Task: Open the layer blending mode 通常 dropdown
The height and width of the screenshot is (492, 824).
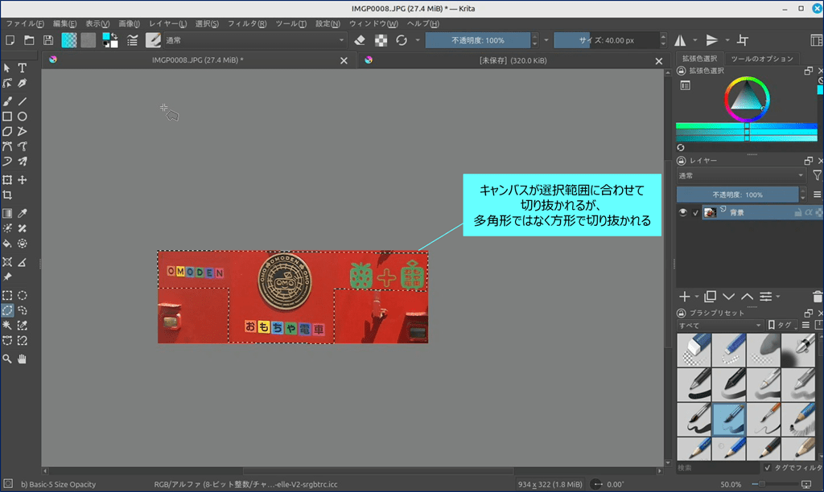Action: point(740,175)
